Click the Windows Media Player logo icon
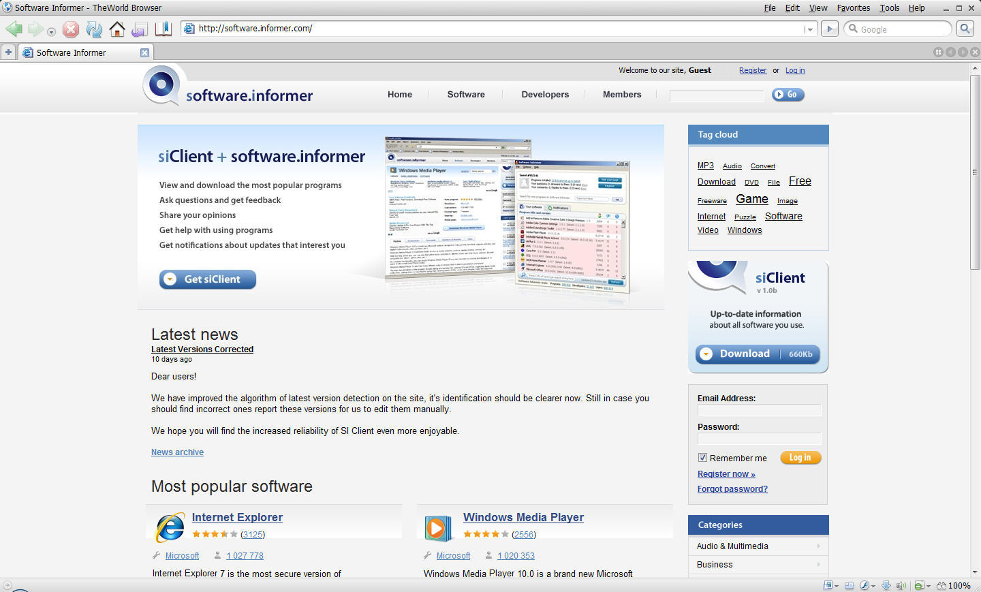The height and width of the screenshot is (592, 981). click(438, 528)
